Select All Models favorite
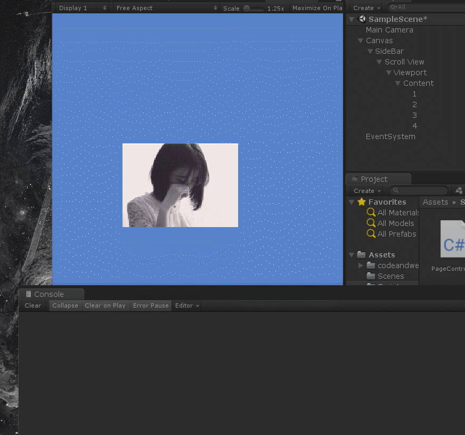Image resolution: width=465 pixels, height=435 pixels. tap(396, 223)
